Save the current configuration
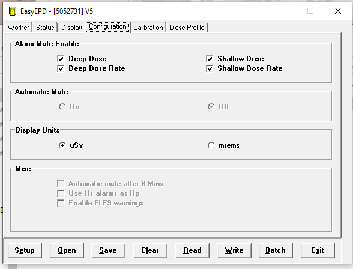Image resolution: width=353 pixels, height=269 pixels. 108,250
